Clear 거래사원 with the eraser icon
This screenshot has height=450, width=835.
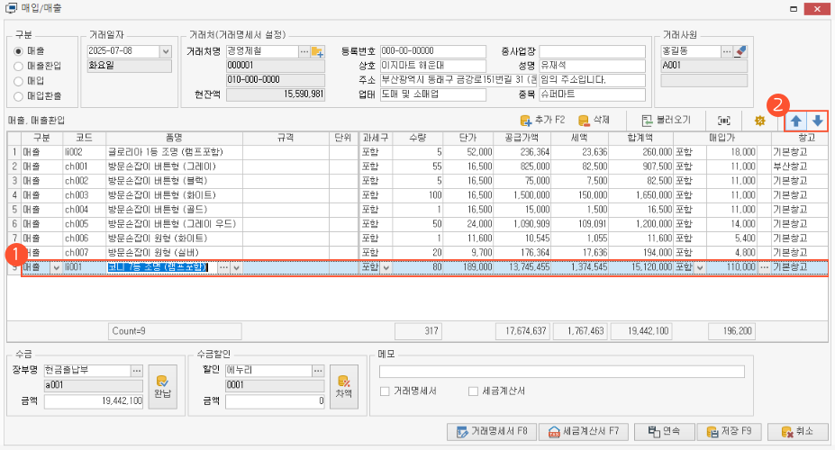[x=740, y=52]
